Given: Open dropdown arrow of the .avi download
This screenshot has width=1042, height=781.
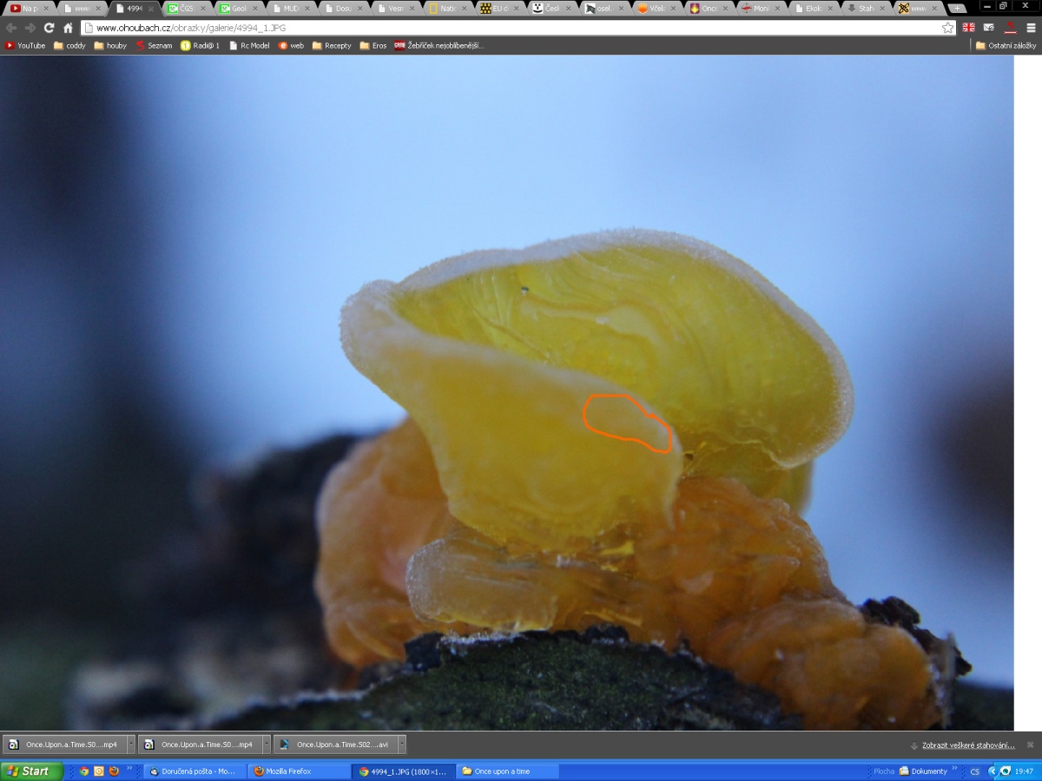Looking at the screenshot, I should tap(402, 745).
